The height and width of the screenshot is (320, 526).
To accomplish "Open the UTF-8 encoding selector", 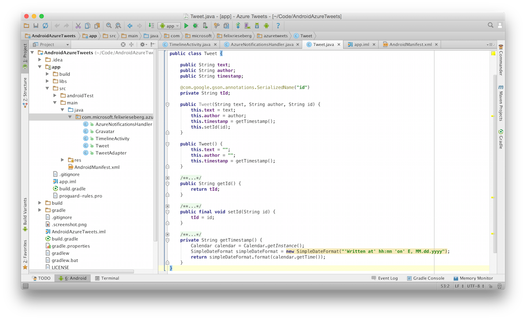I will coord(476,286).
